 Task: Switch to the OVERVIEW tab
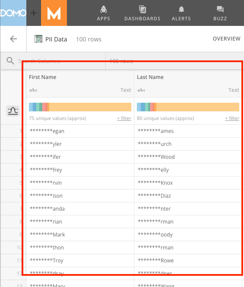coord(227,39)
